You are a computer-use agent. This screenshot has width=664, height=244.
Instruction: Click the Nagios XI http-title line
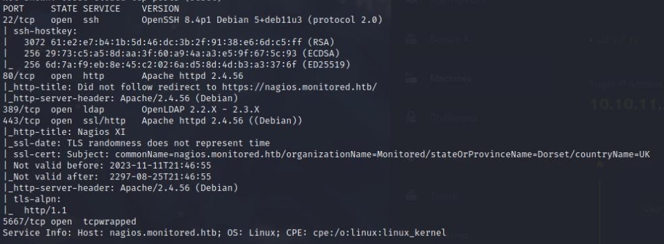coord(64,132)
